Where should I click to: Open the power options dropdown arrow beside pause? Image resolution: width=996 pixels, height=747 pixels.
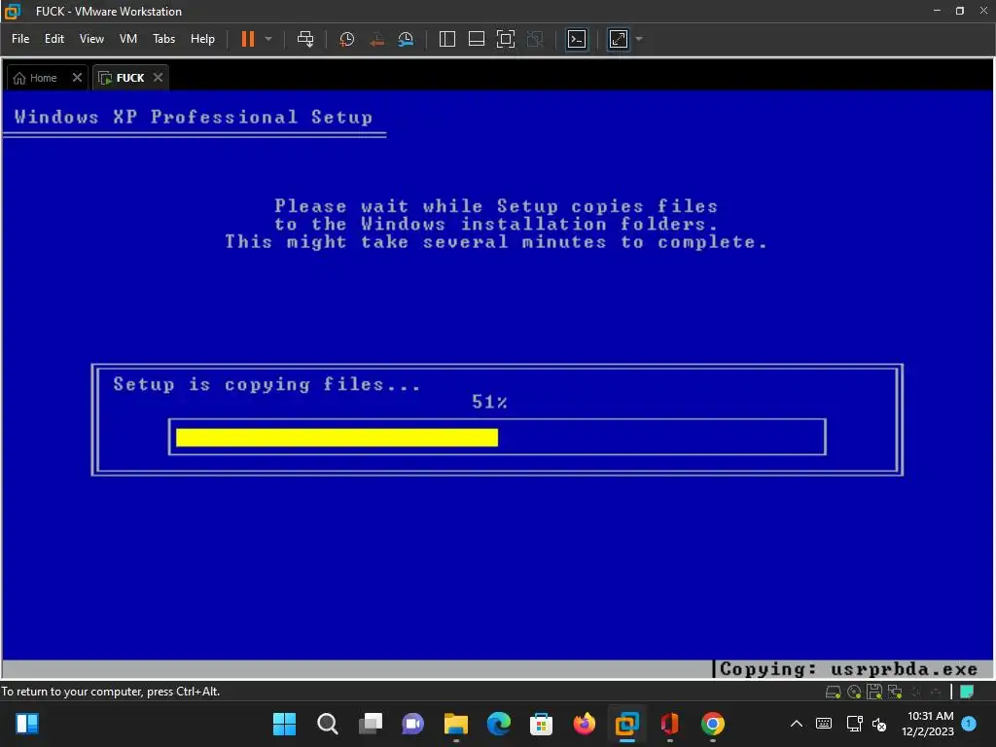268,39
